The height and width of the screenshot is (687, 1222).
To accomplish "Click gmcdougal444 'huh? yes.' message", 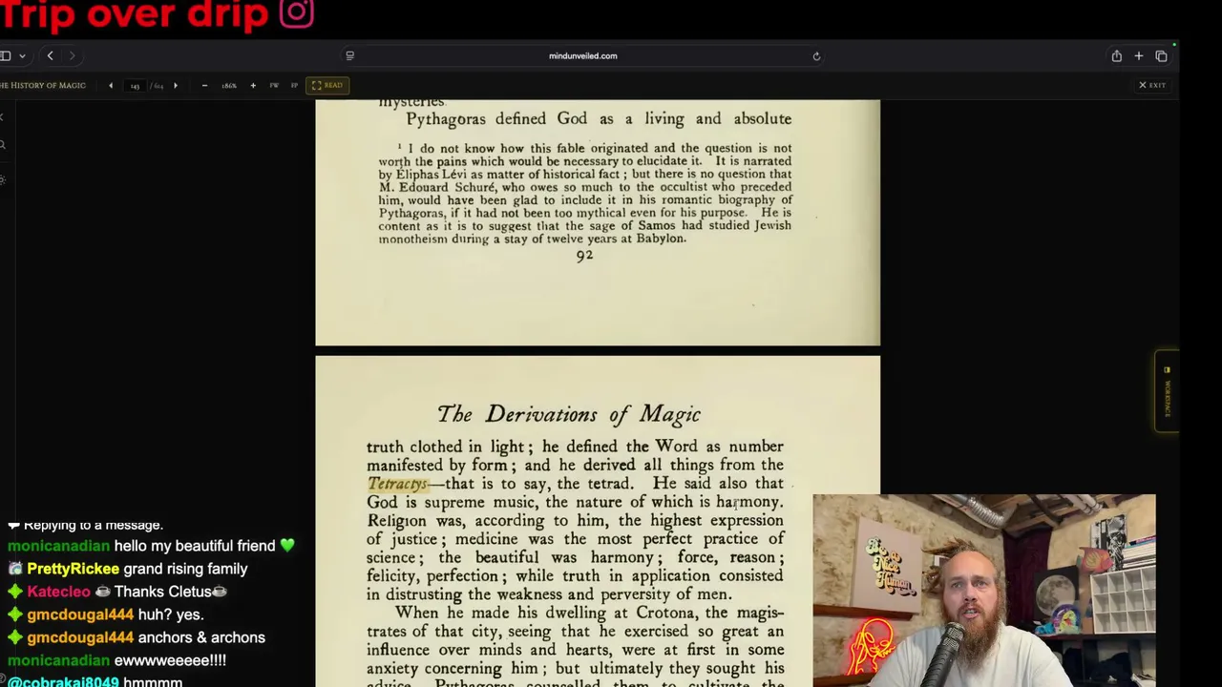I will 106,614.
